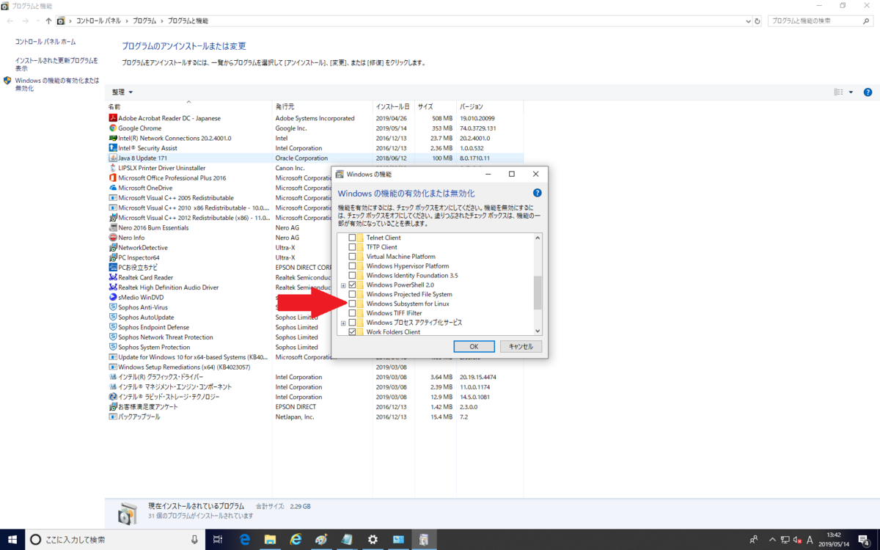
Task: Select the Sophos Endpoint Defense shield icon
Action: [113, 327]
